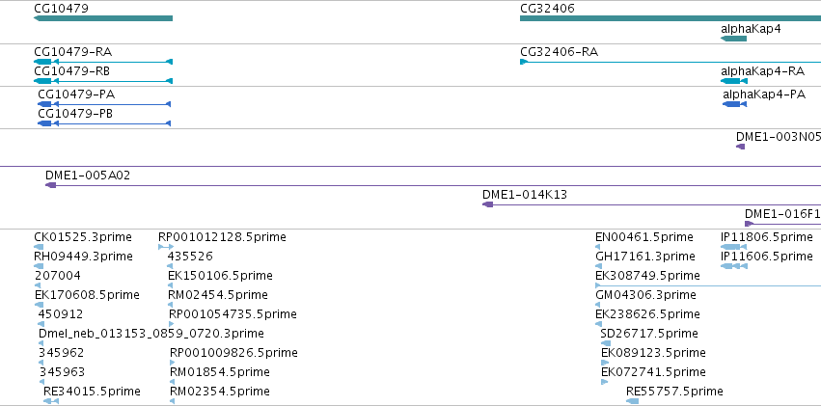Select the IP11806.5prime EST glyph
Screen dimensions: 821x406
click(733, 247)
